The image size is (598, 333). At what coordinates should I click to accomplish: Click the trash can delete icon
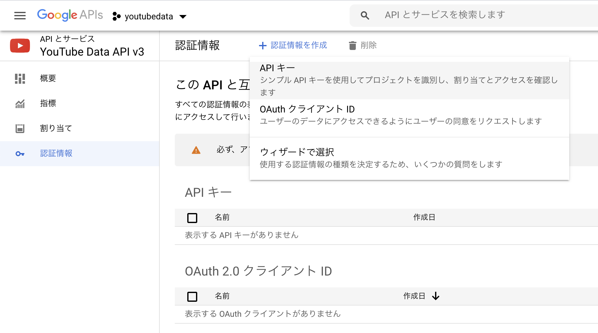(353, 46)
